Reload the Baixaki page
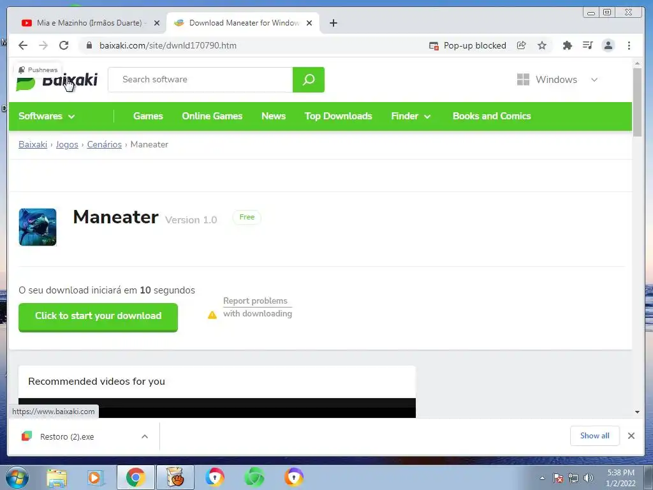The width and height of the screenshot is (653, 490). tap(64, 45)
